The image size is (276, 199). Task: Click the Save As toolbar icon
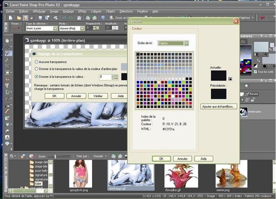point(47,18)
